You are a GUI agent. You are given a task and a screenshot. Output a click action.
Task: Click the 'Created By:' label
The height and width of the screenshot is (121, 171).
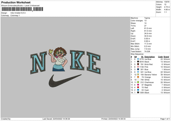click(6, 119)
